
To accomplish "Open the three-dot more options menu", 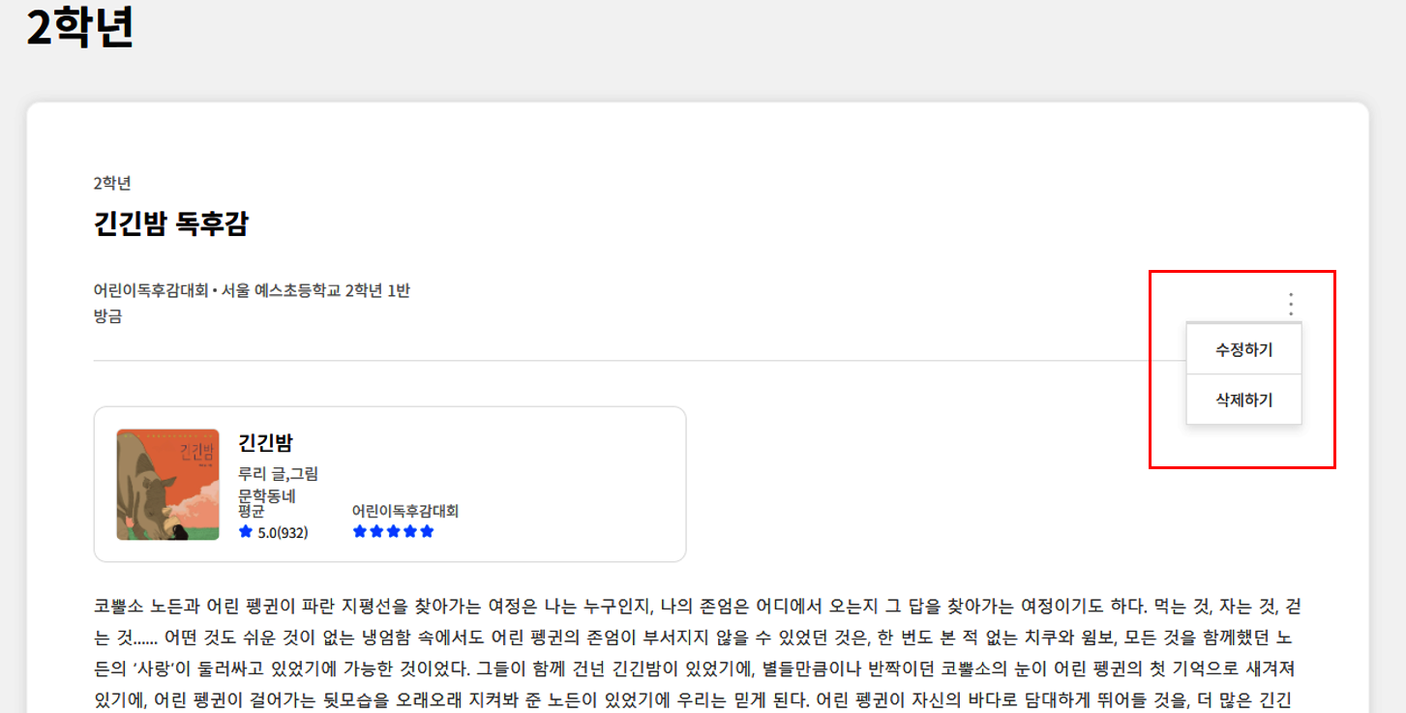I will pyautogui.click(x=1291, y=305).
